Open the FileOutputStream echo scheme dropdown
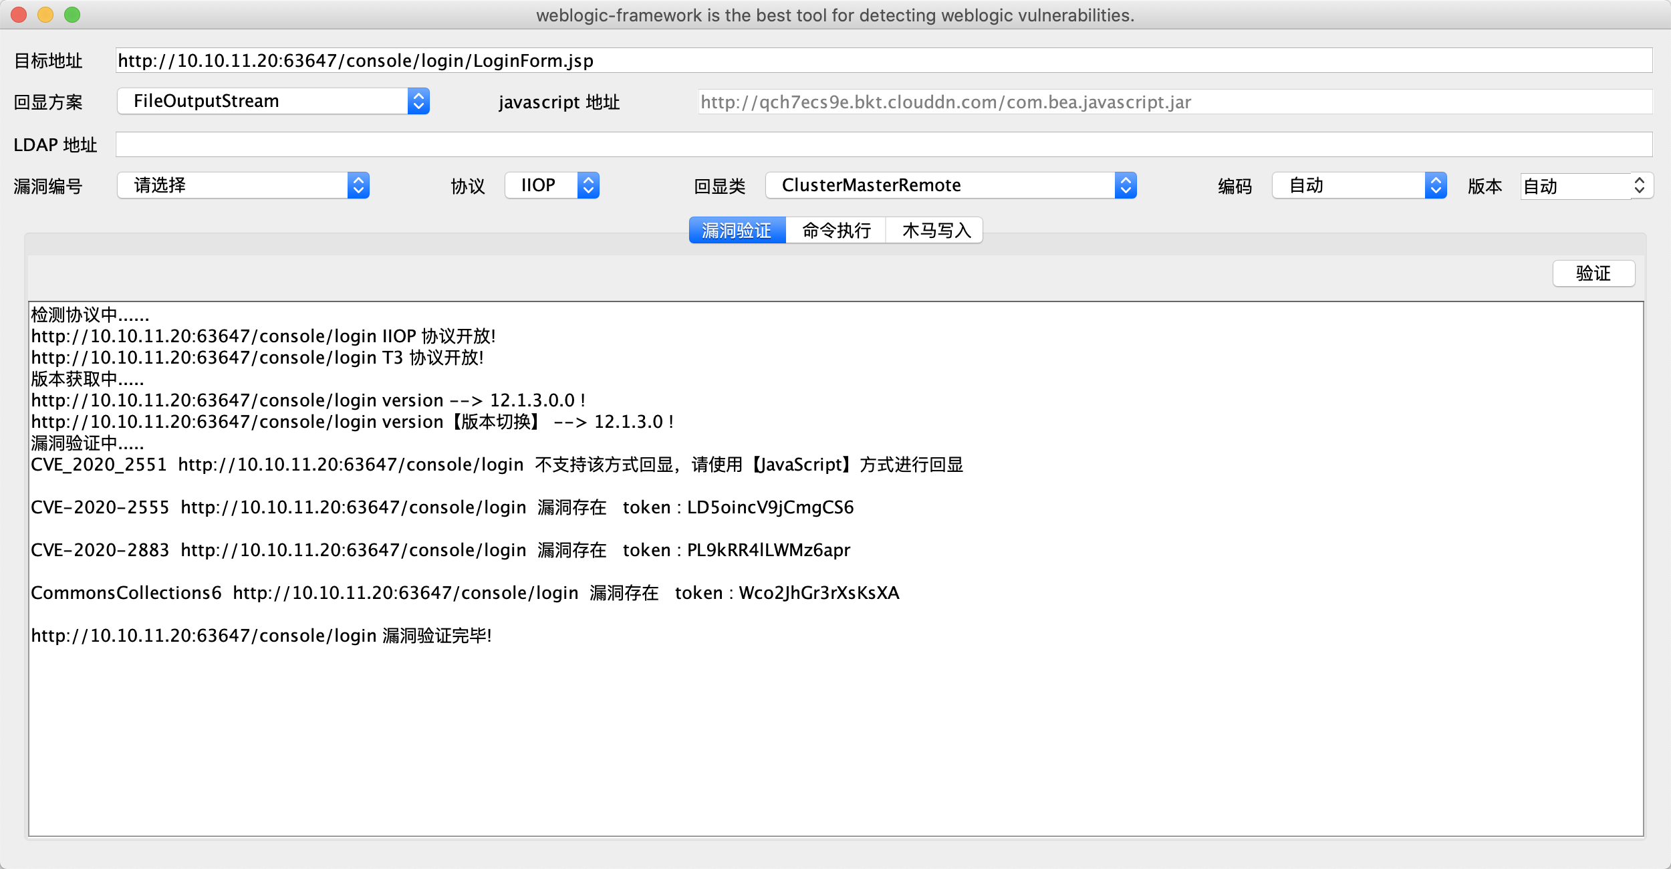The image size is (1671, 869). click(x=273, y=102)
